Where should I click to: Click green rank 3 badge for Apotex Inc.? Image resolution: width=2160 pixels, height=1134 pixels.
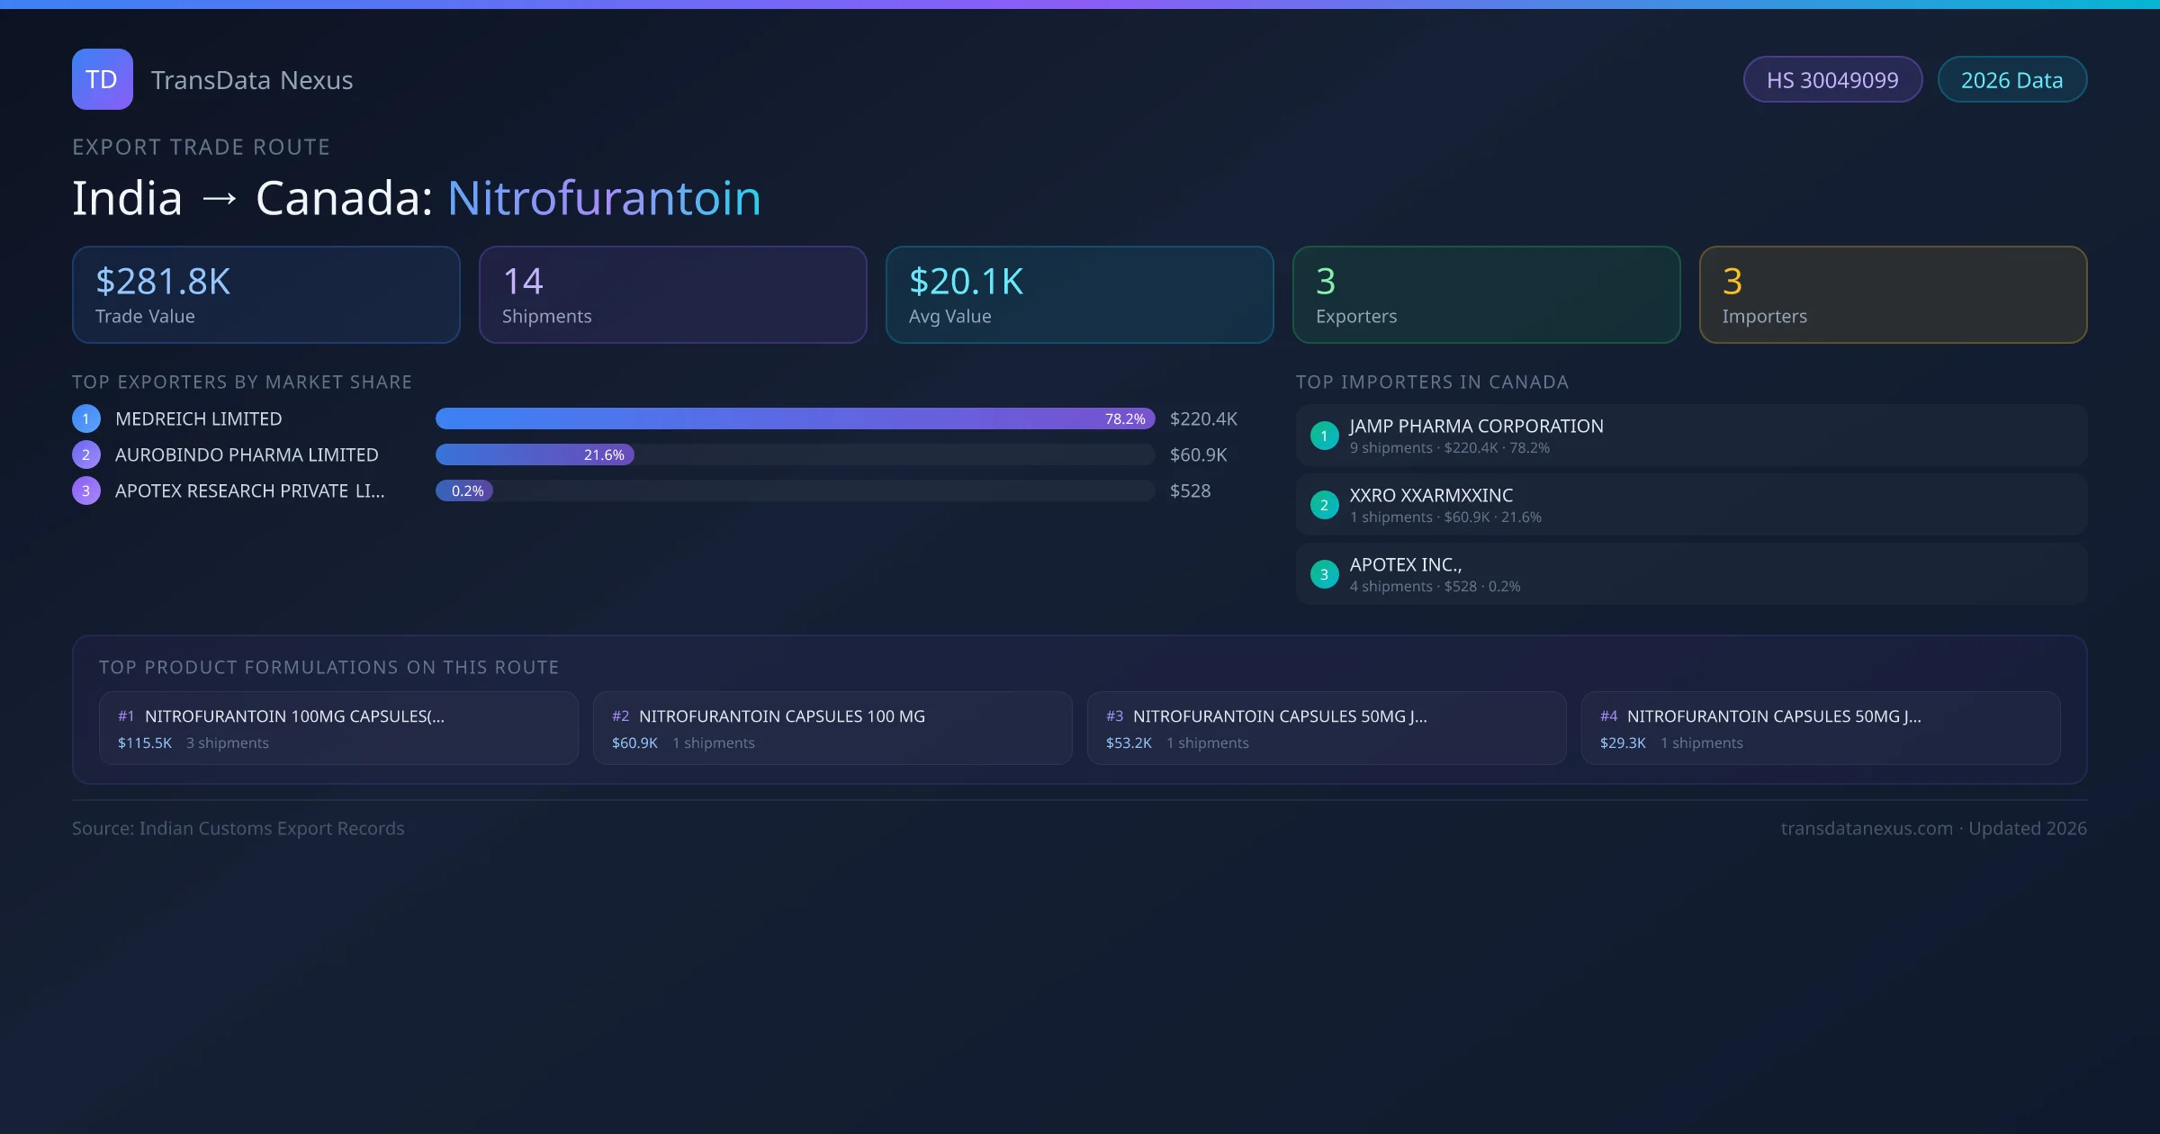point(1324,574)
